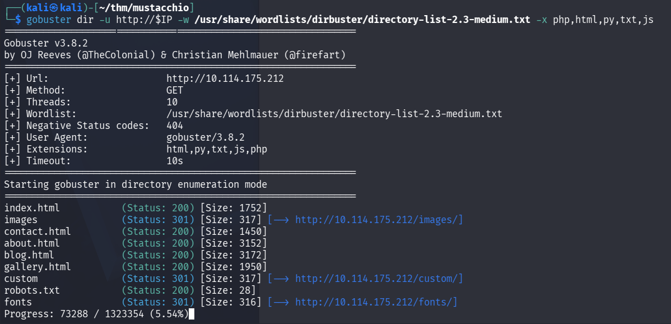This screenshot has width=671, height=324.
Task: Click the Timeout value 10s
Action: [x=175, y=161]
